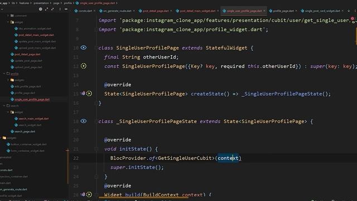357x201 pixels.
Task: Click the collapse-all icon in project toolbar
Action: (x=52, y=9)
